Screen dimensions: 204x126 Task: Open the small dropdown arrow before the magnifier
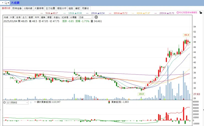(2, 3)
